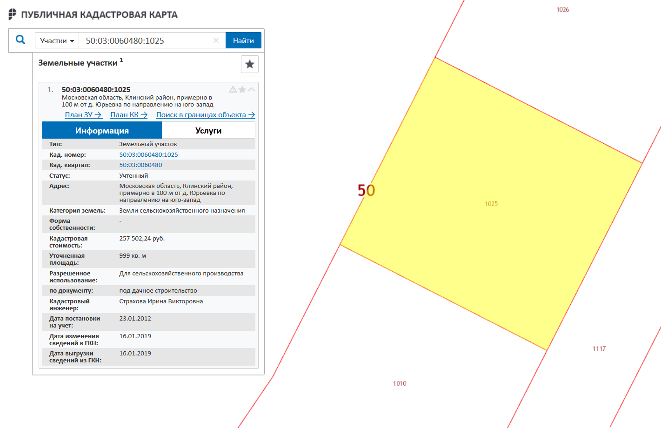Open the План ЗУ link
This screenshot has height=428, width=661.
pyautogui.click(x=83, y=115)
